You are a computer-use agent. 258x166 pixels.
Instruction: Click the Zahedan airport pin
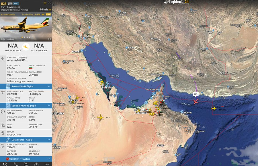coord(207,48)
